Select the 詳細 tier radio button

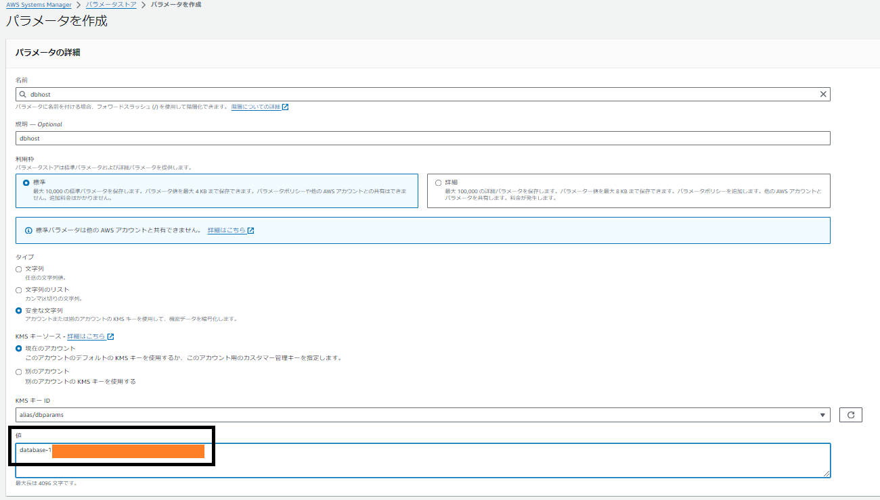438,182
